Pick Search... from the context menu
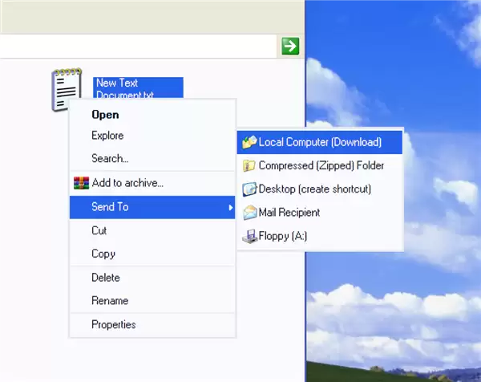481x382 pixels. 110,159
